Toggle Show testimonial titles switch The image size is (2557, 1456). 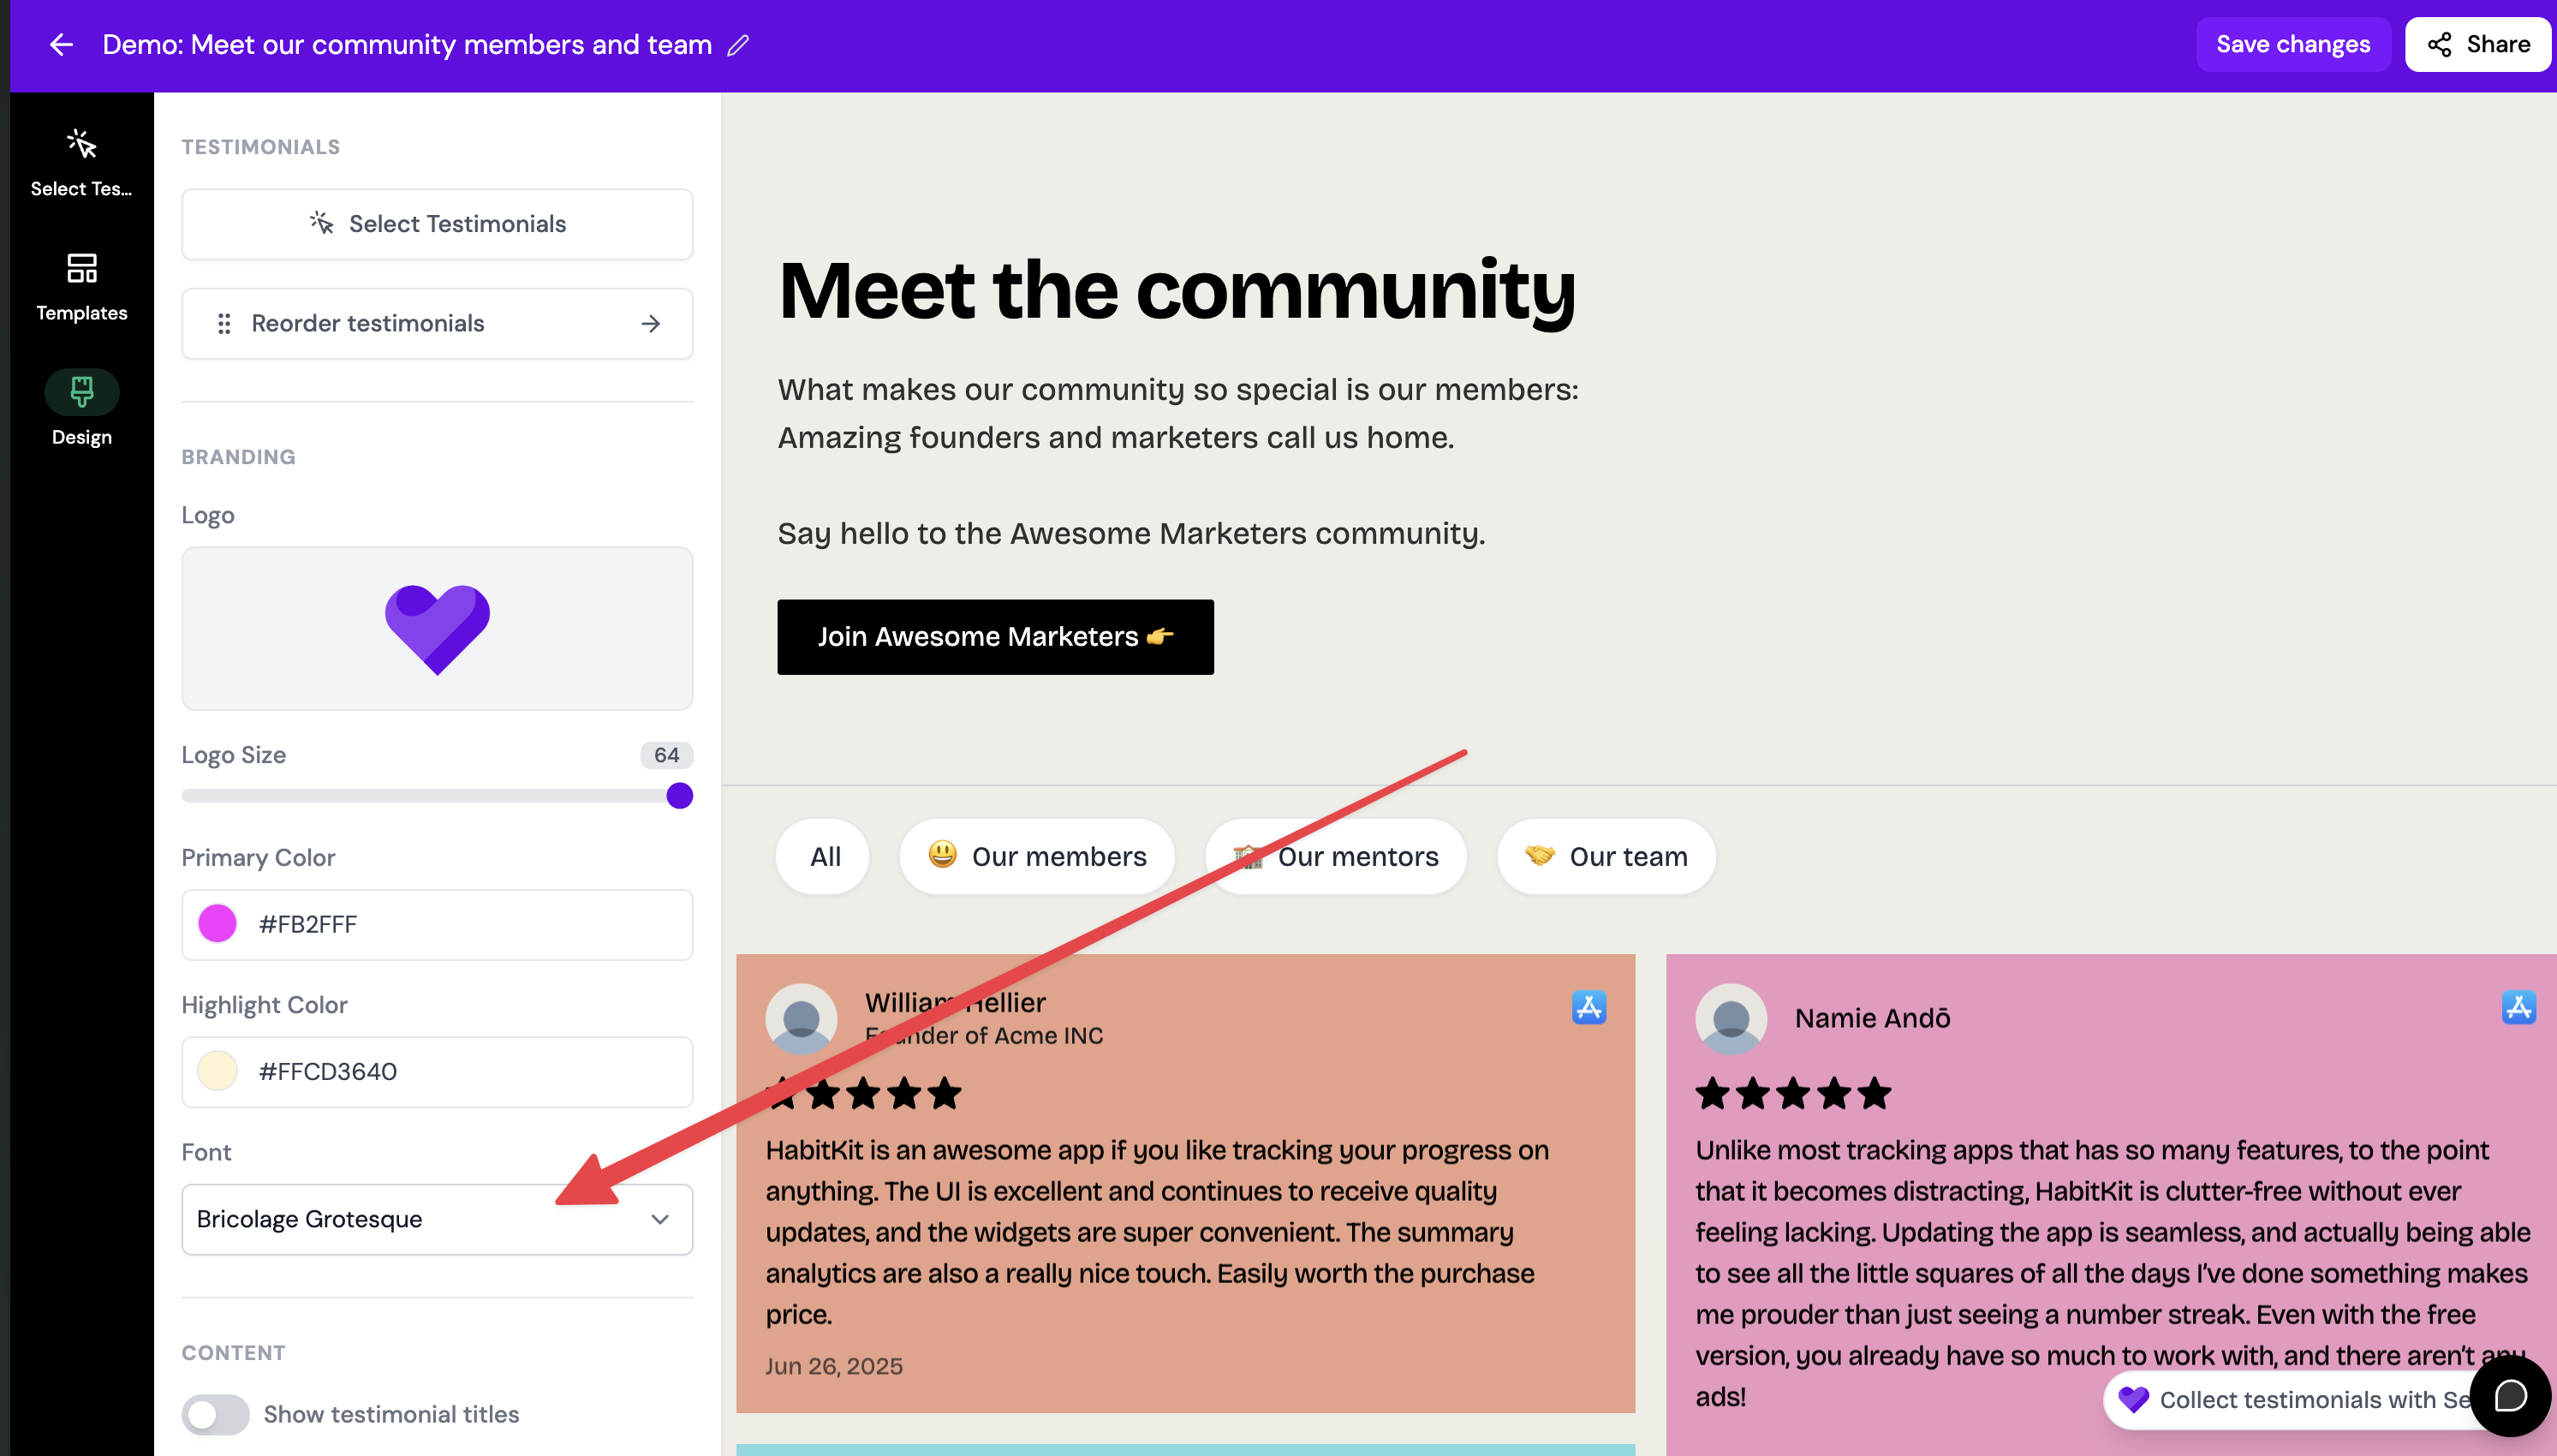coord(215,1414)
